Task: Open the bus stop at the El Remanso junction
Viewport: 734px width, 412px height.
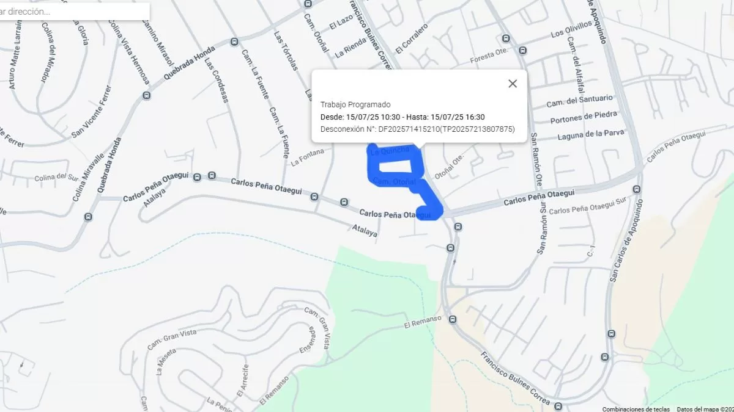Action: 453,320
